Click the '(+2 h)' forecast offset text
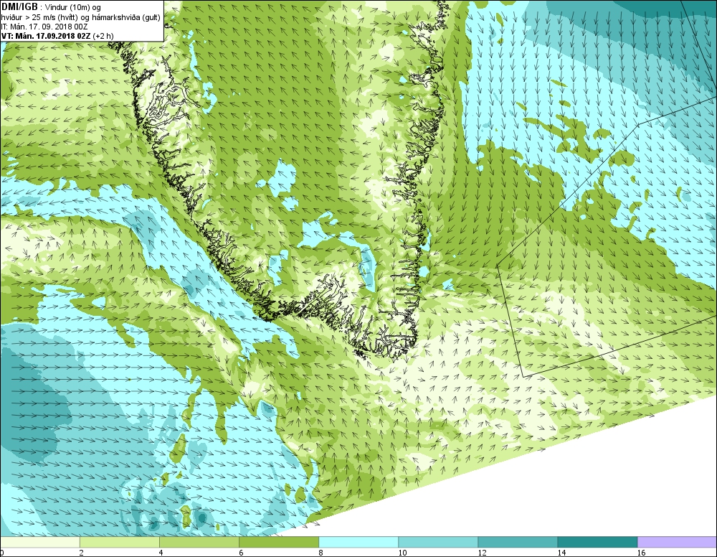The image size is (717, 557). (x=103, y=36)
